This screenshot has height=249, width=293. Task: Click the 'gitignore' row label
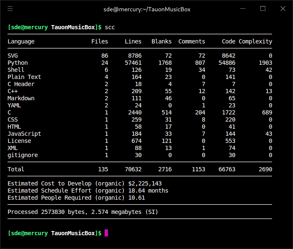(x=23, y=155)
